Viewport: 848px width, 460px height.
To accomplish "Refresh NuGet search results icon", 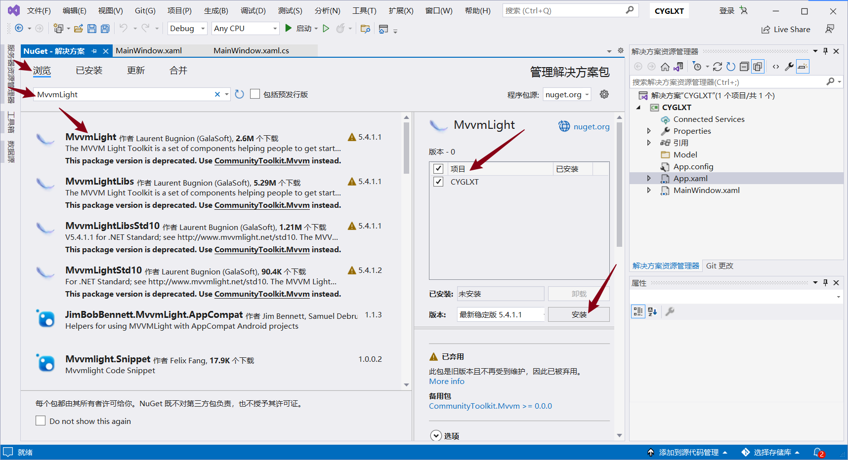I will coord(240,94).
